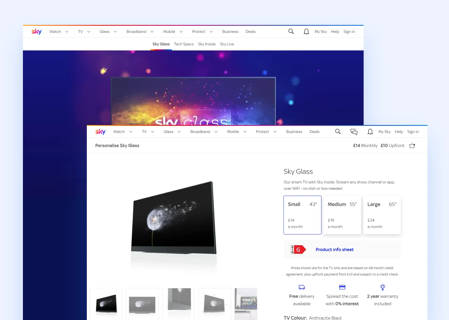Click the 'TV Colour: Anthracite Black' label

pos(313,318)
